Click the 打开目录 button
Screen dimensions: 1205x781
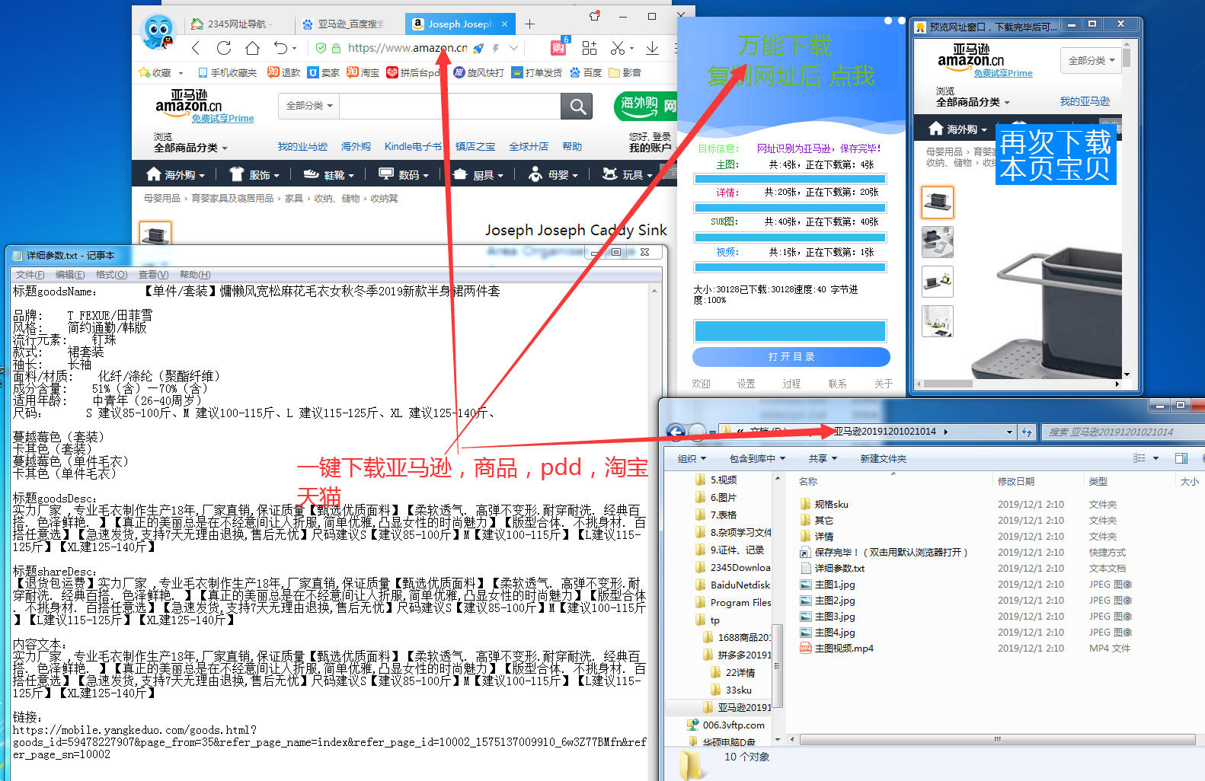791,357
